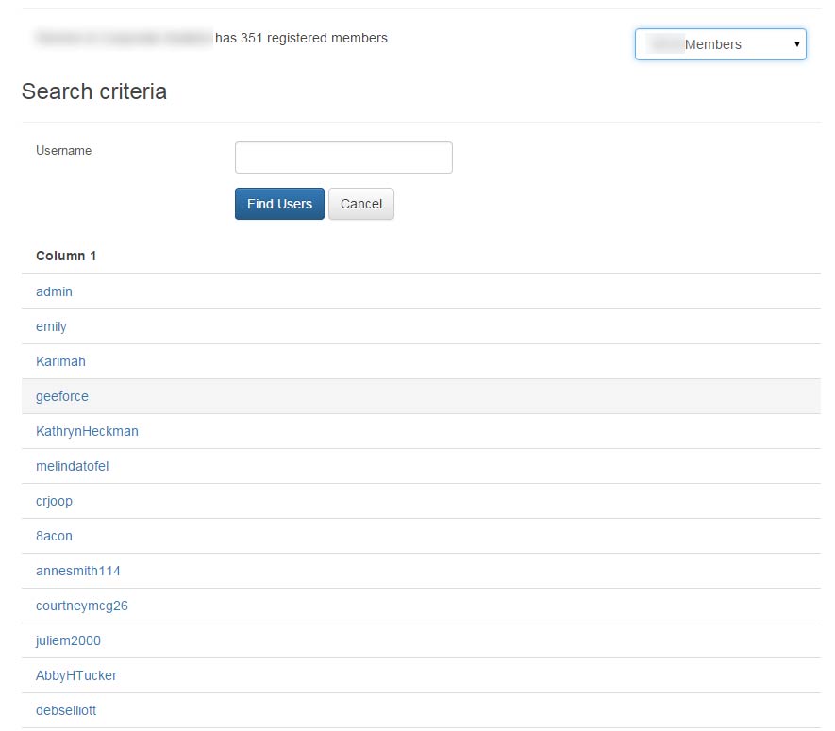The width and height of the screenshot is (835, 731).
Task: Click the Search criteria heading
Action: pos(94,91)
